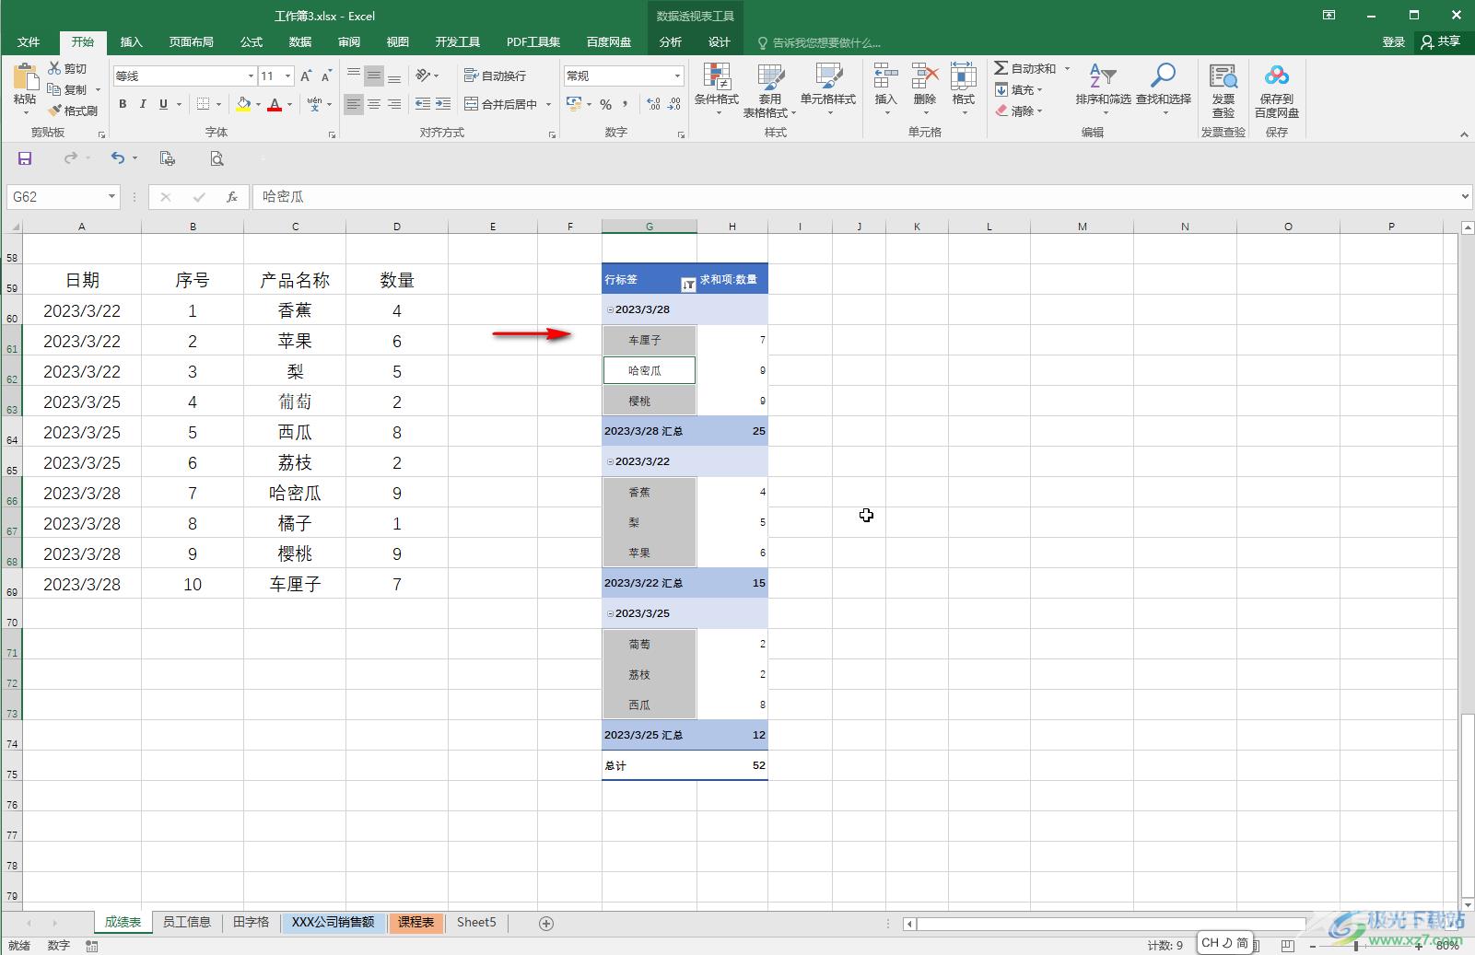Toggle align left in alignment group
This screenshot has height=955, width=1475.
point(354,104)
